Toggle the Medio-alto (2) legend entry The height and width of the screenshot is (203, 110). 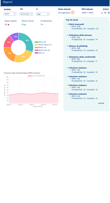click(42, 50)
